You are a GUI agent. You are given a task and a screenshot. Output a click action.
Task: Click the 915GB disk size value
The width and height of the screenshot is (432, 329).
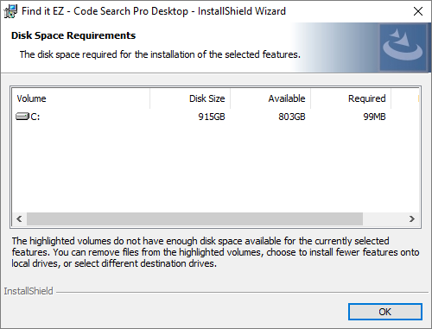coord(212,117)
